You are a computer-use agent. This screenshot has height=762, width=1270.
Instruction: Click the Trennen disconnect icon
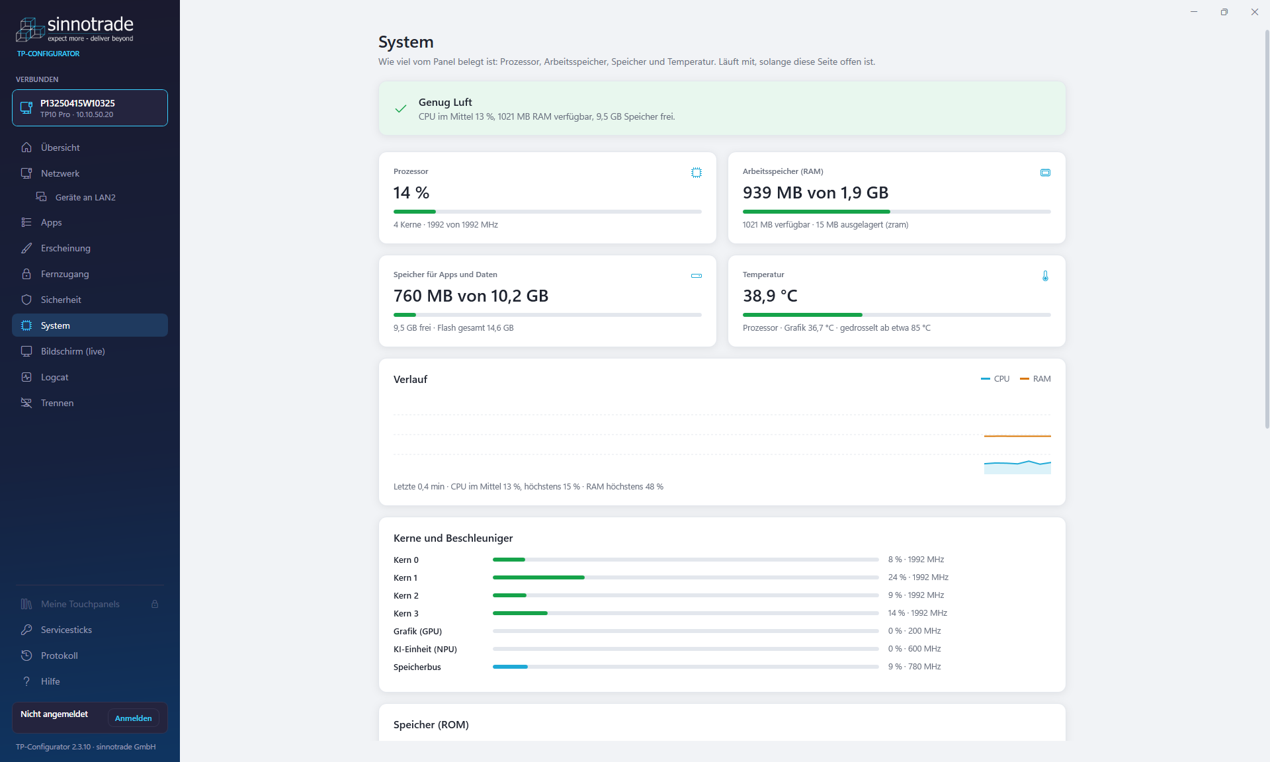(x=26, y=403)
